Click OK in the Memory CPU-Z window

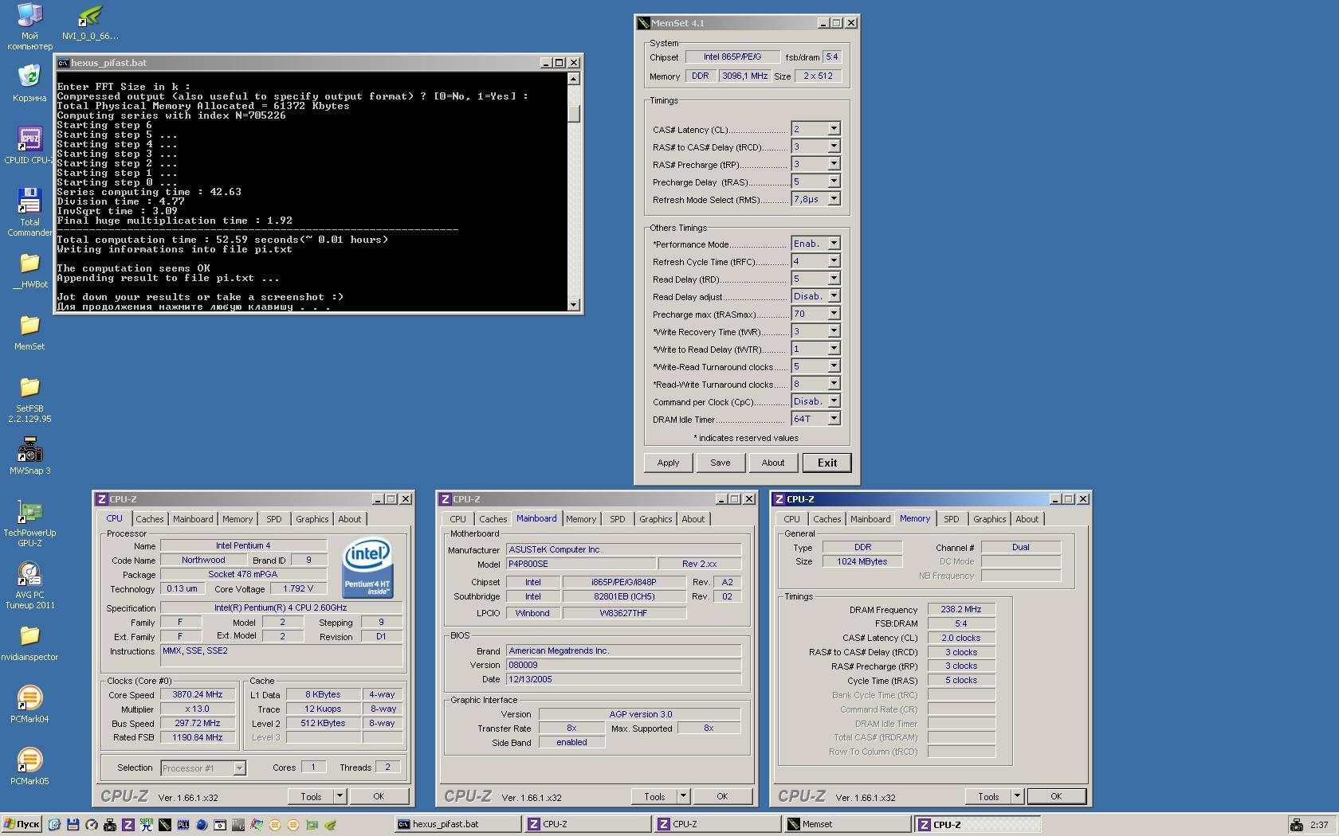[1056, 796]
